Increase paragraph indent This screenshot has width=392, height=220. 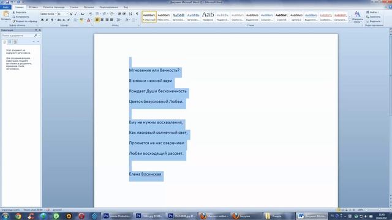pyautogui.click(x=124, y=14)
